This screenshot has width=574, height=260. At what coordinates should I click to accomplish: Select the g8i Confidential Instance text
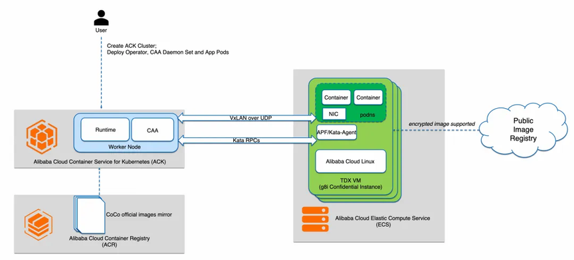click(351, 187)
